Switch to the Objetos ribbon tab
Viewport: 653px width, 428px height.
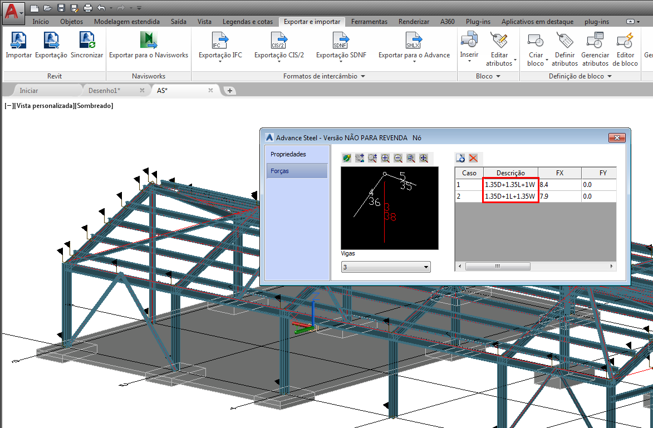click(71, 22)
